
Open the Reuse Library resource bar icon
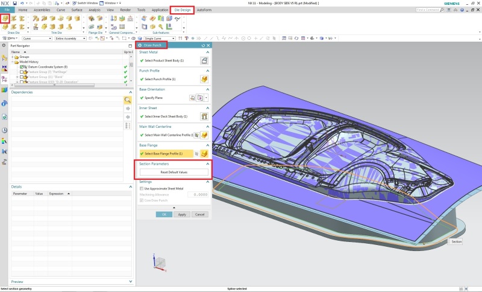pos(4,89)
